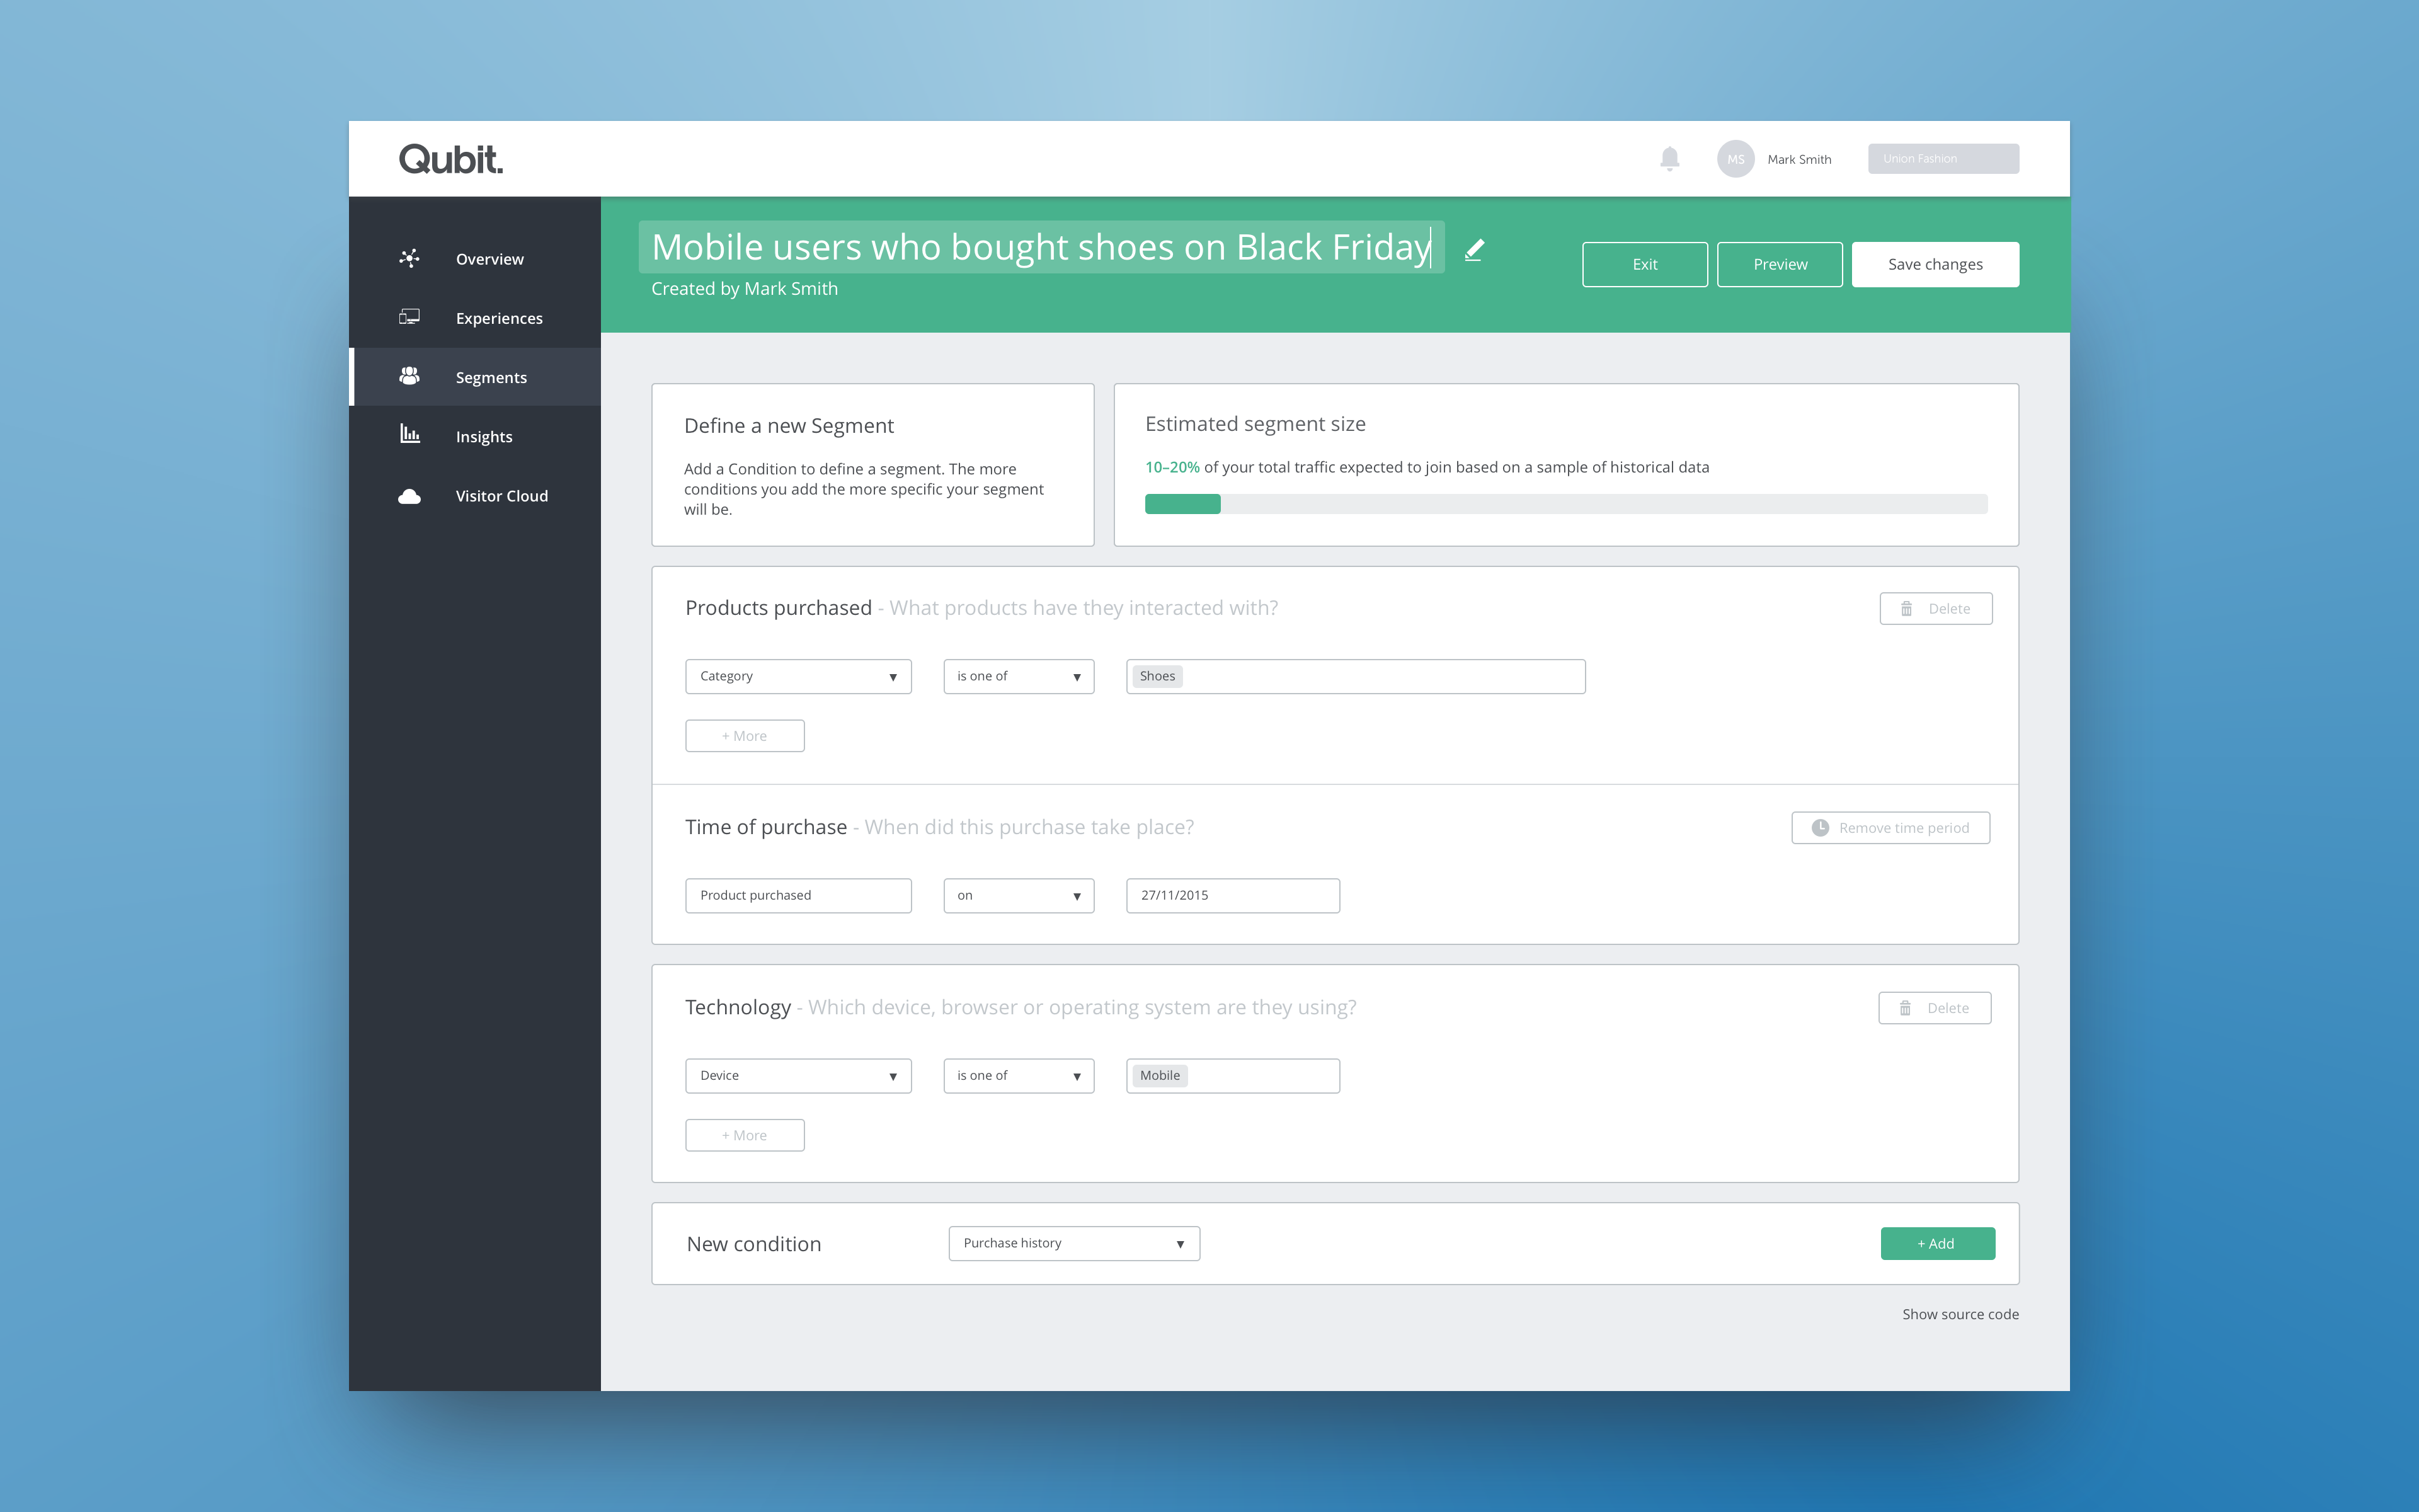Image resolution: width=2419 pixels, height=1512 pixels.
Task: Select Segments in the sidebar
Action: [491, 377]
